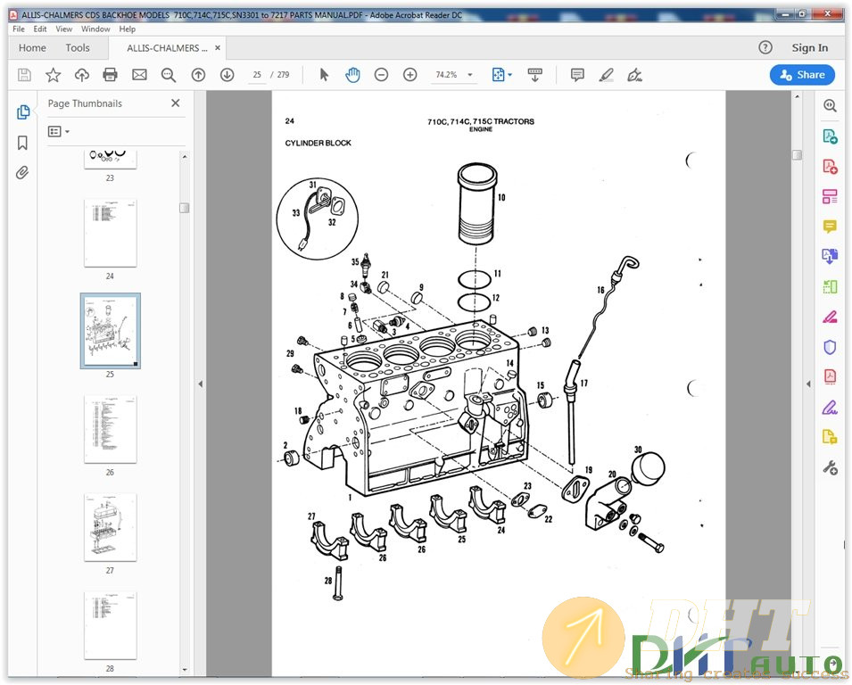Go to the next page arrow
Viewport: 852px width, 685px height.
[x=227, y=75]
